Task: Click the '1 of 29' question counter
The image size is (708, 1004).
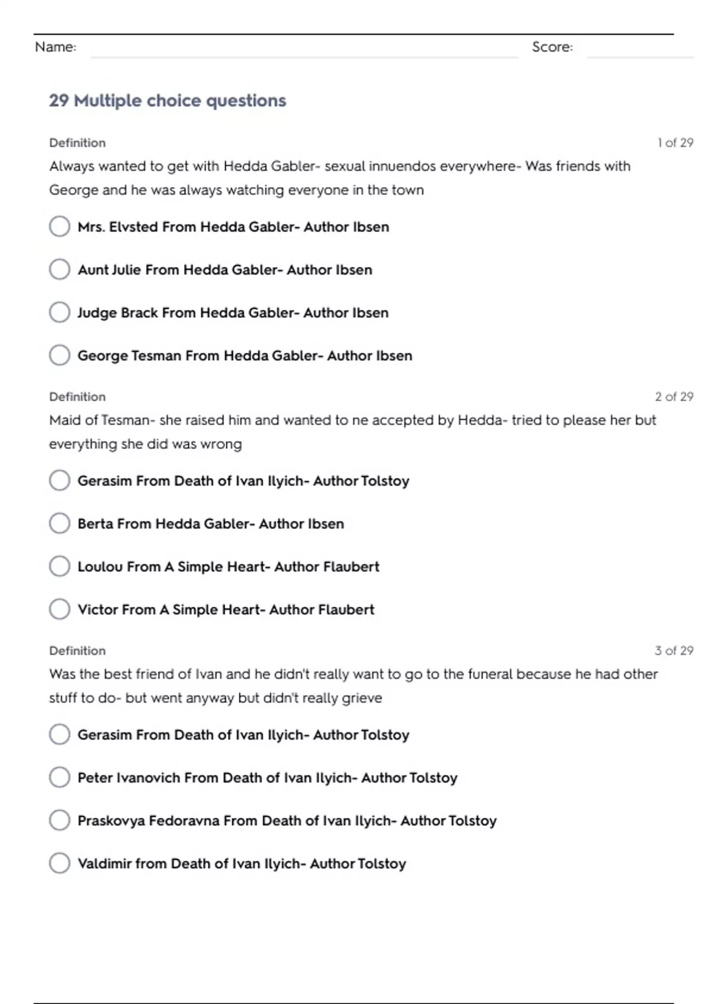Action: point(675,143)
